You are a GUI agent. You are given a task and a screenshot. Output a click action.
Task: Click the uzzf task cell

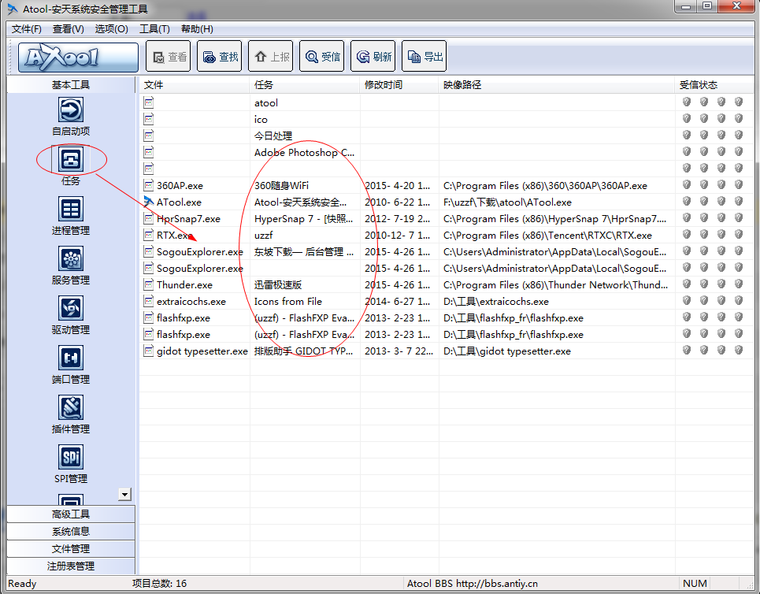point(264,236)
